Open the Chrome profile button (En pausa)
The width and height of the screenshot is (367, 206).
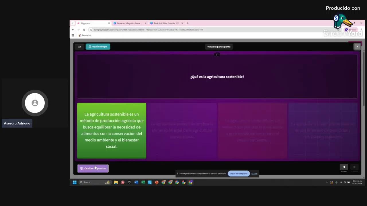[351, 30]
